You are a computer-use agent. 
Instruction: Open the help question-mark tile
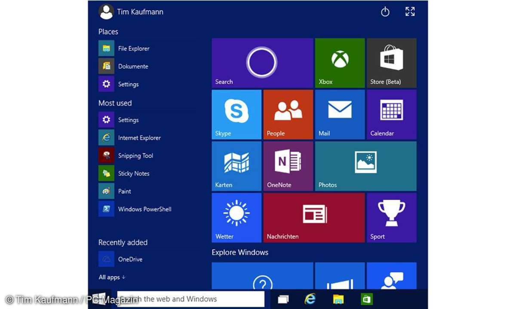click(x=262, y=276)
